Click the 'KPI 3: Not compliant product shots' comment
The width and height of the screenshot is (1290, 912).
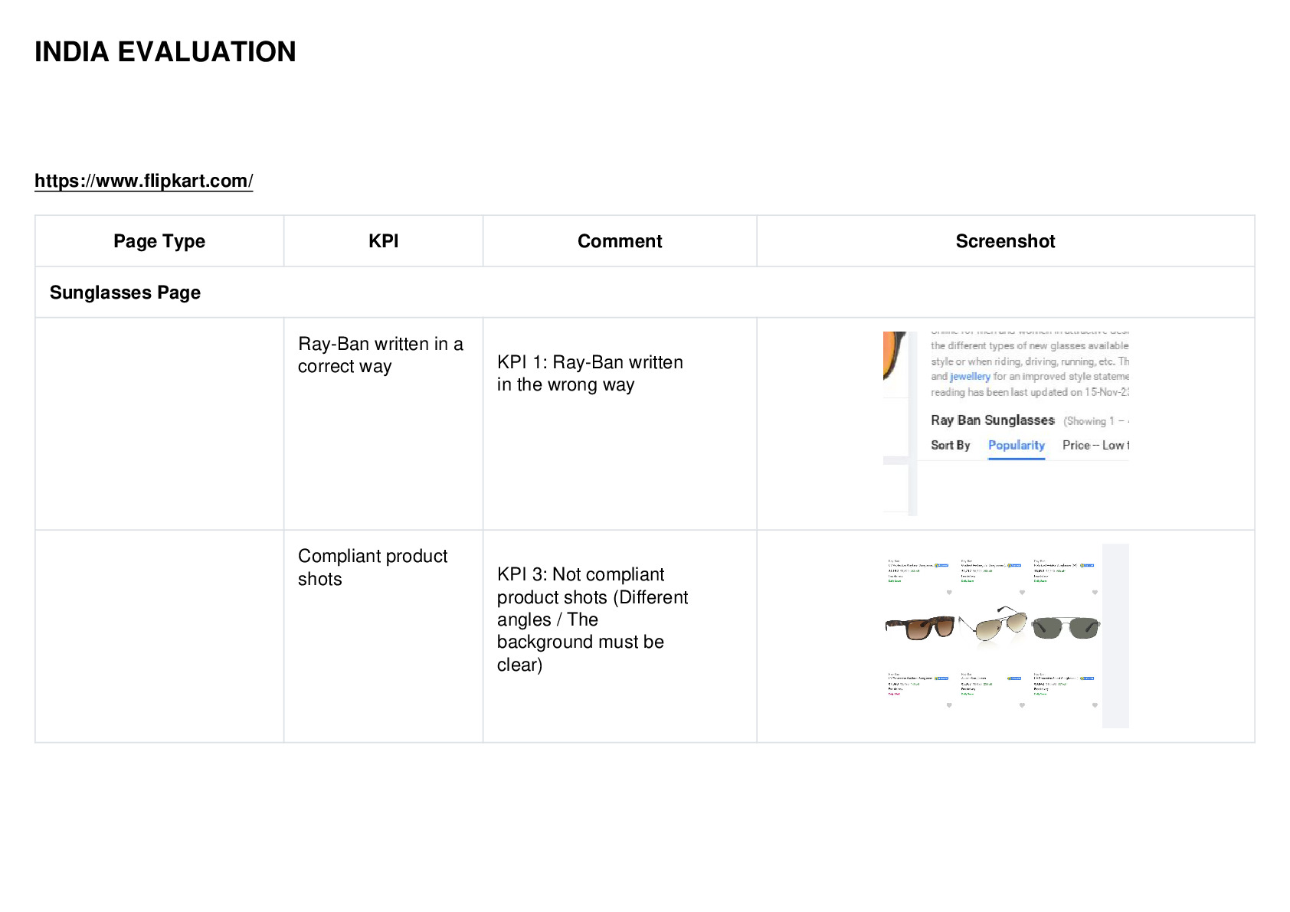tap(592, 619)
